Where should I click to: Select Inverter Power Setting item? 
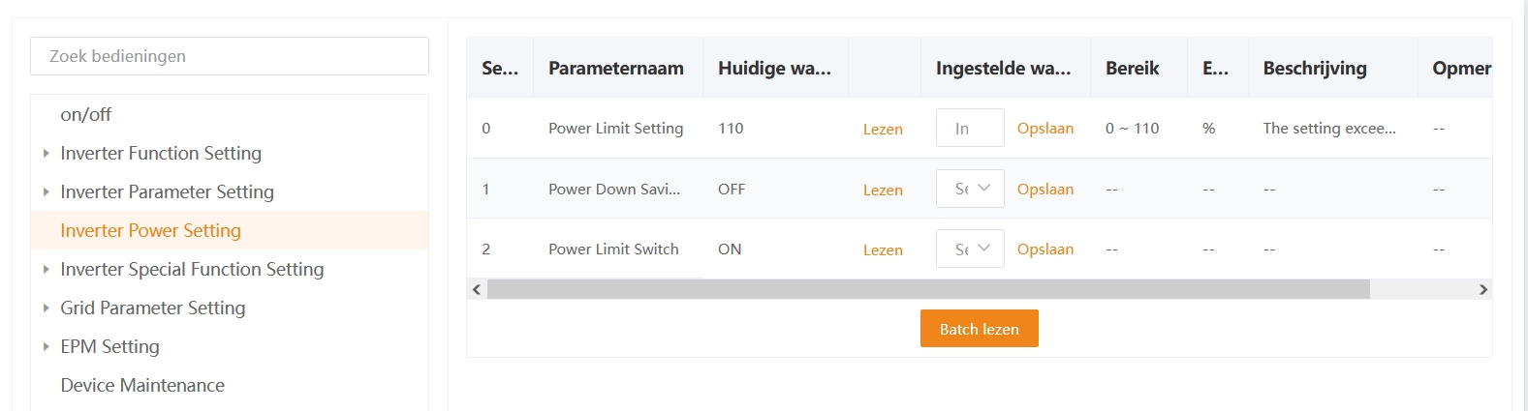click(x=150, y=230)
